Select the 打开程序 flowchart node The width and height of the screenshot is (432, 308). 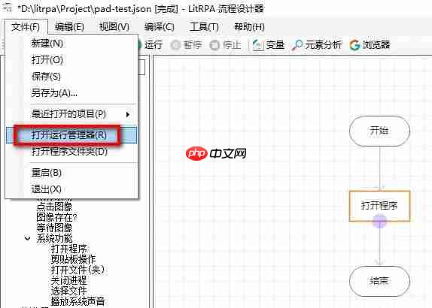379,206
